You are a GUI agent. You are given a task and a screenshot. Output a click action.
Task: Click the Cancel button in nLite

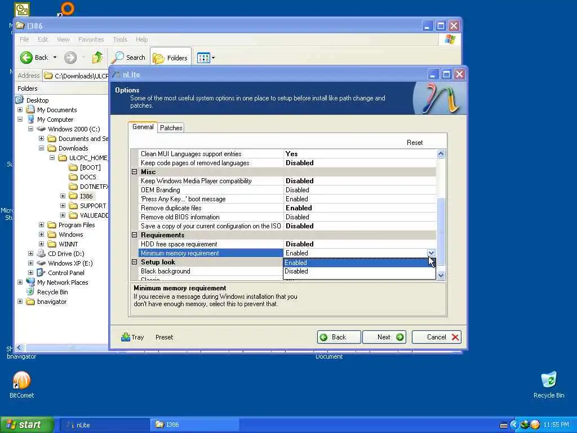[x=437, y=337]
